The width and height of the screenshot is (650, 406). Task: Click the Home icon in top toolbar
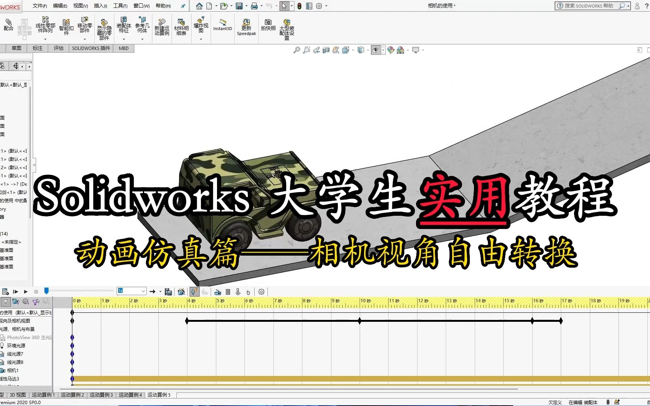pyautogui.click(x=199, y=6)
